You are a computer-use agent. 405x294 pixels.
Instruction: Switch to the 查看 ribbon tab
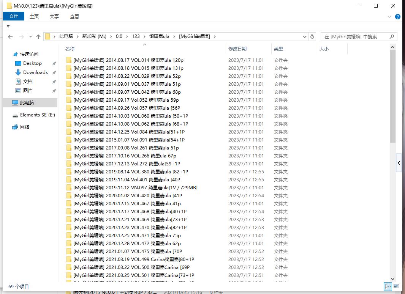point(74,16)
